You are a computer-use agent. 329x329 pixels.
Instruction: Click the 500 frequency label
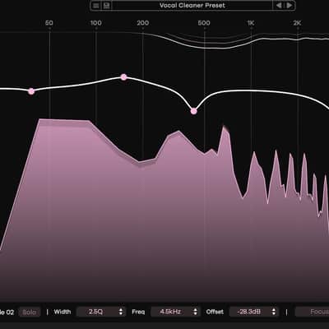point(204,23)
